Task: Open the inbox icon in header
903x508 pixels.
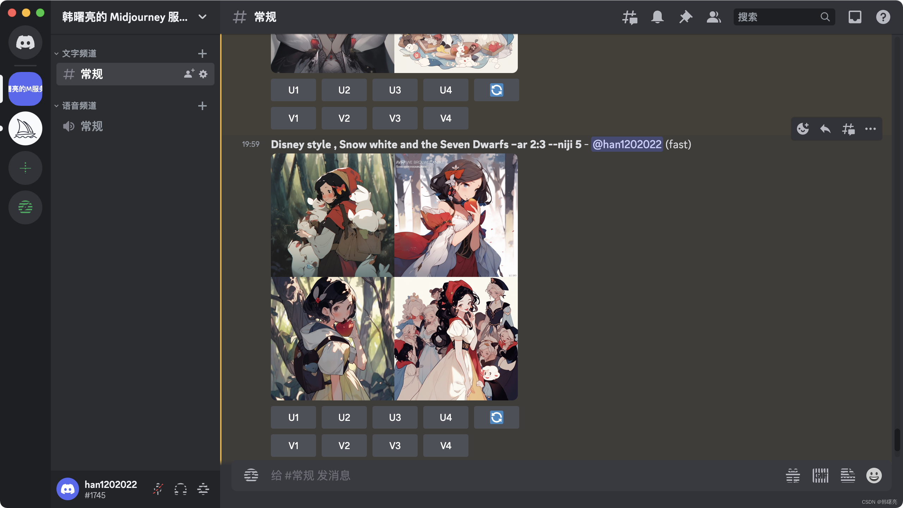Action: pos(855,17)
